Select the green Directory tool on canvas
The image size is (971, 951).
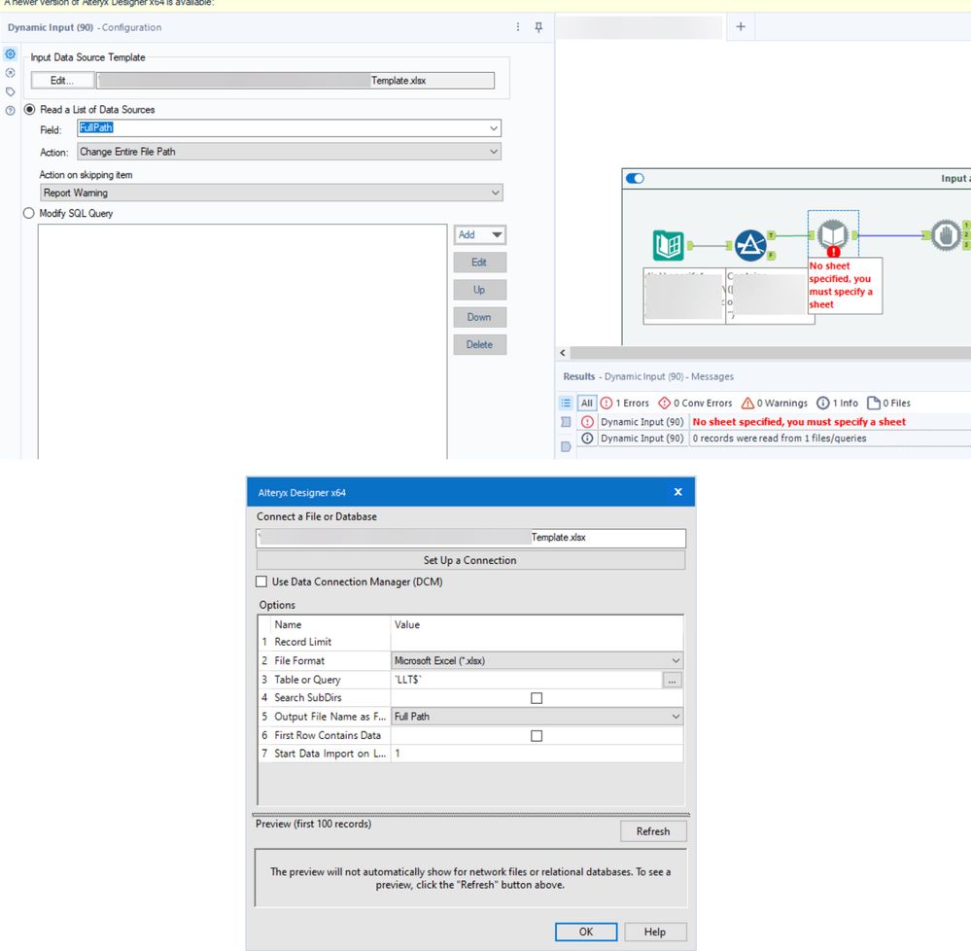(668, 245)
